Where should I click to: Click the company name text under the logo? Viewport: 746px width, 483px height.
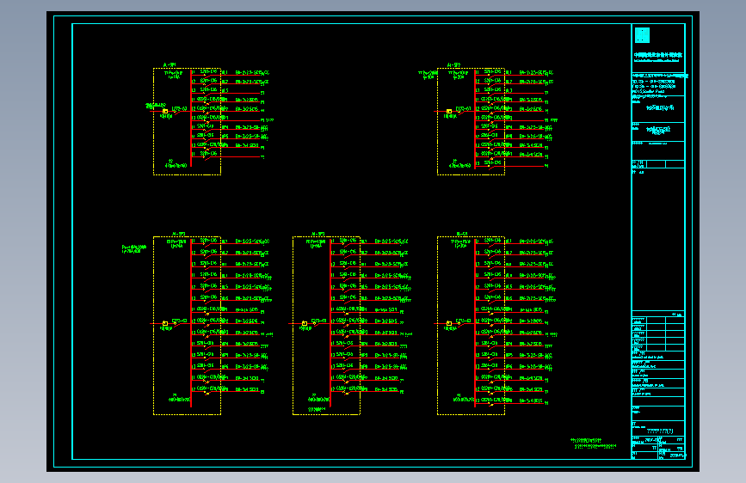(658, 57)
